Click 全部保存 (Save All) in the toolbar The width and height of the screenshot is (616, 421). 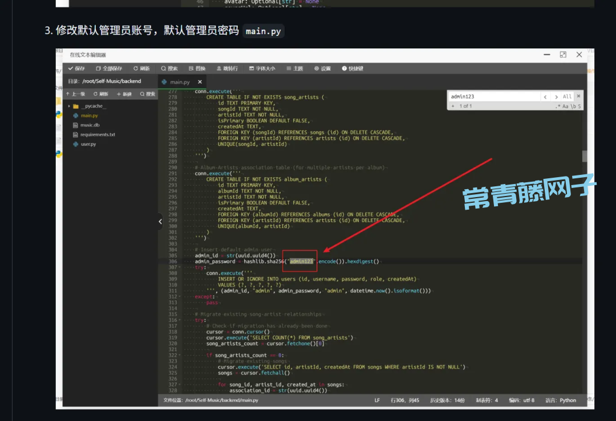coord(109,68)
